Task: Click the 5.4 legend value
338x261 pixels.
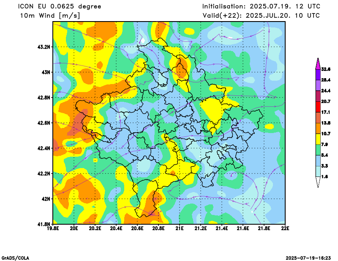Action: pyautogui.click(x=324, y=155)
